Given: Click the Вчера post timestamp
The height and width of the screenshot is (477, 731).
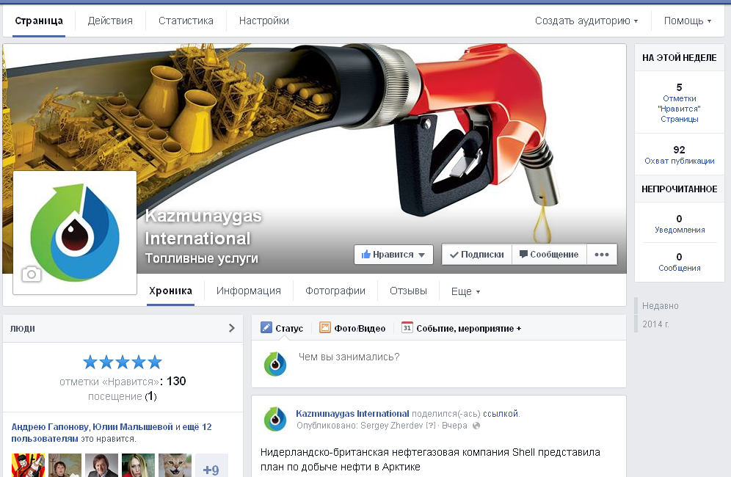Looking at the screenshot, I should click(x=454, y=426).
